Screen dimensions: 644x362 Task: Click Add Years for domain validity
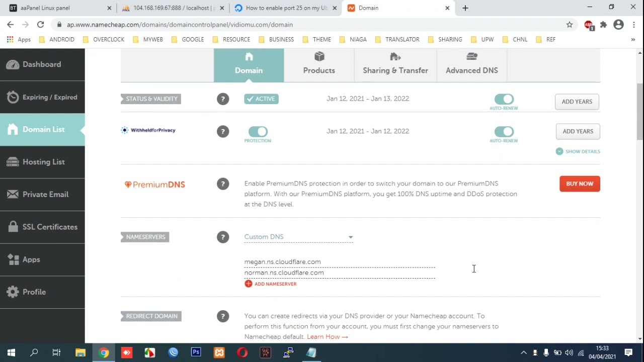(x=577, y=102)
